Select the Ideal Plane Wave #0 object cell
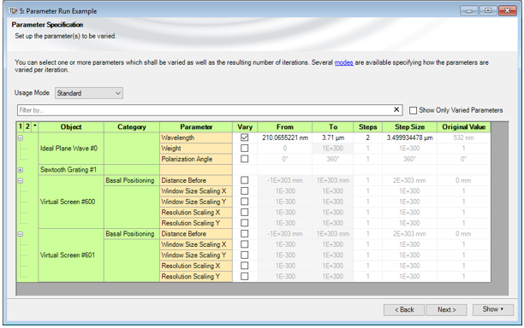 71,148
